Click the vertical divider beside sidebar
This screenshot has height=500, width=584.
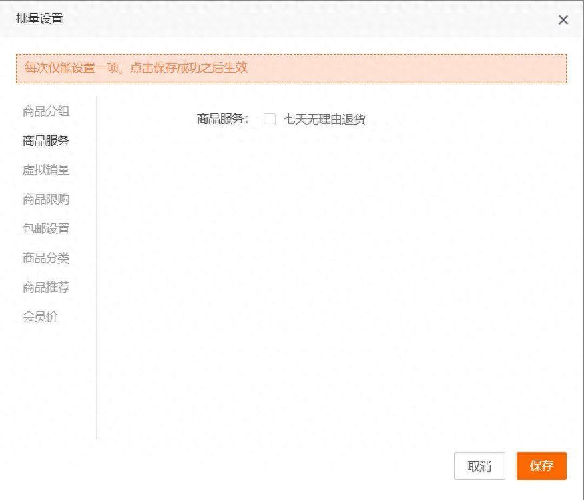[96, 267]
